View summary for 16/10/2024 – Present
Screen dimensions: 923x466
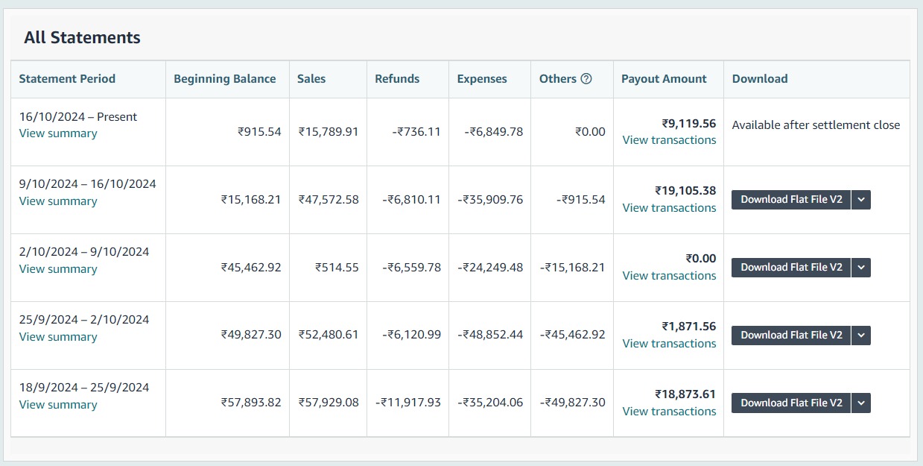[x=58, y=133]
